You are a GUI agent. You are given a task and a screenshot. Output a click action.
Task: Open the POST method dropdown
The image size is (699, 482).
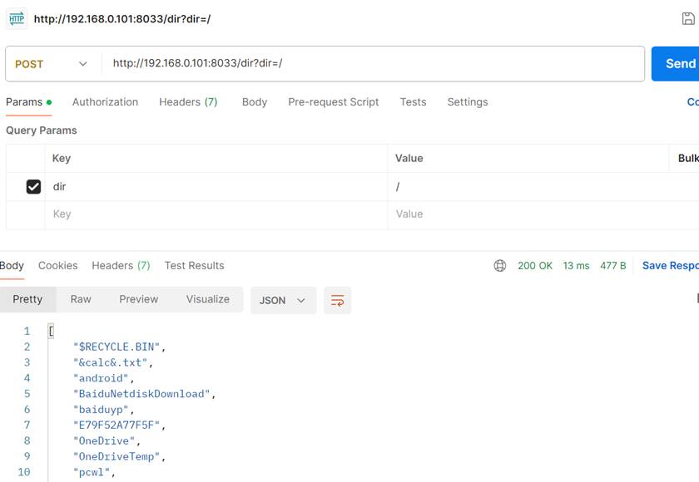point(52,64)
